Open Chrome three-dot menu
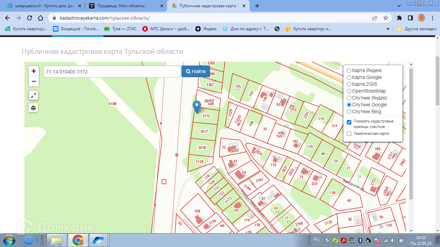This screenshot has height=247, width=440. point(433,18)
